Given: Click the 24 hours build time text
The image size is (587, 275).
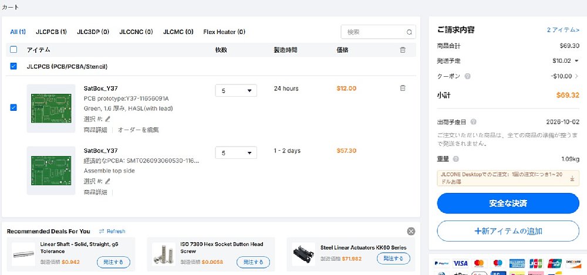Looking at the screenshot, I should coord(286,89).
